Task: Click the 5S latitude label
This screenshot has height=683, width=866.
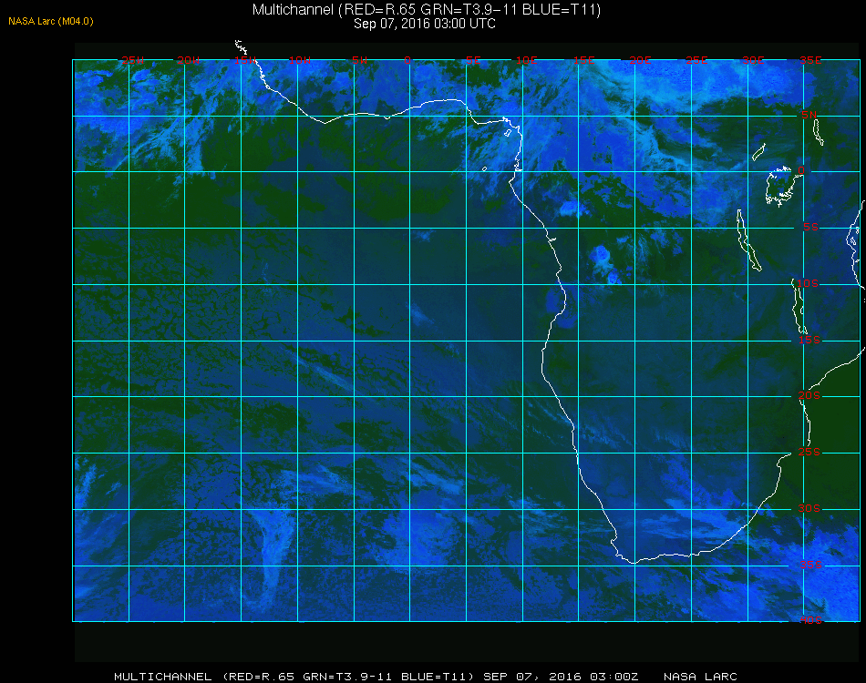Action: pyautogui.click(x=810, y=228)
